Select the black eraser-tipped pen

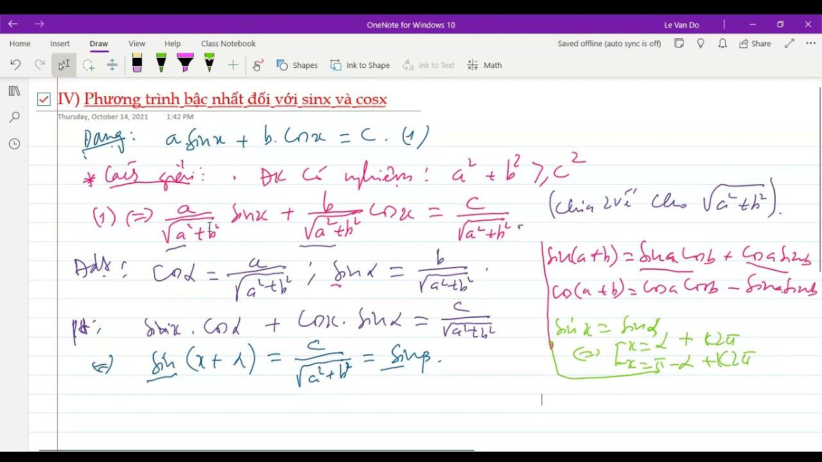(x=137, y=64)
